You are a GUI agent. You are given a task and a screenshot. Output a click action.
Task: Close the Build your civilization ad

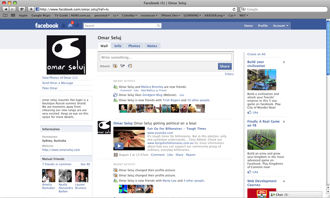(x=284, y=62)
